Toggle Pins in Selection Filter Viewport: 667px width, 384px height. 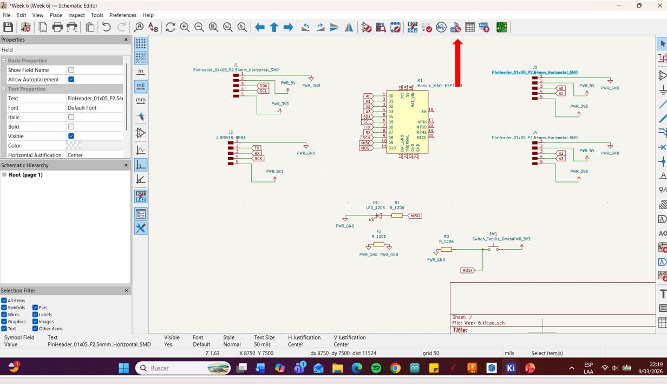click(x=35, y=308)
